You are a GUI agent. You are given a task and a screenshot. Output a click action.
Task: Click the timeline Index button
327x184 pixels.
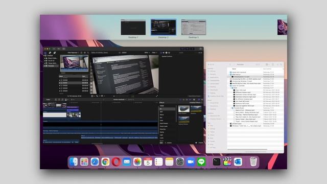click(48, 100)
